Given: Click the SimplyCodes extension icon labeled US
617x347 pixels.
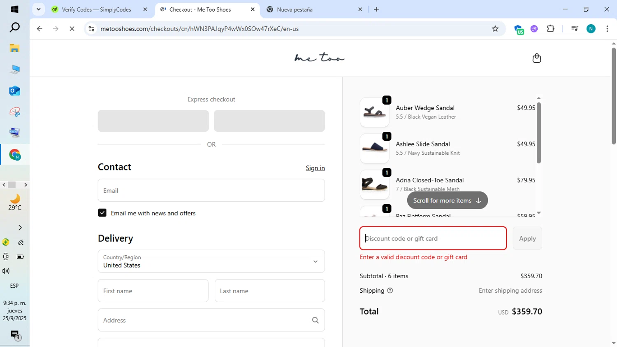Looking at the screenshot, I should point(519,29).
